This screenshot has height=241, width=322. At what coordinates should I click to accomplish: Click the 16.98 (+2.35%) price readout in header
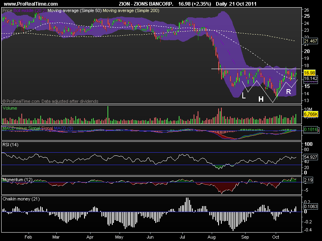tap(195, 4)
